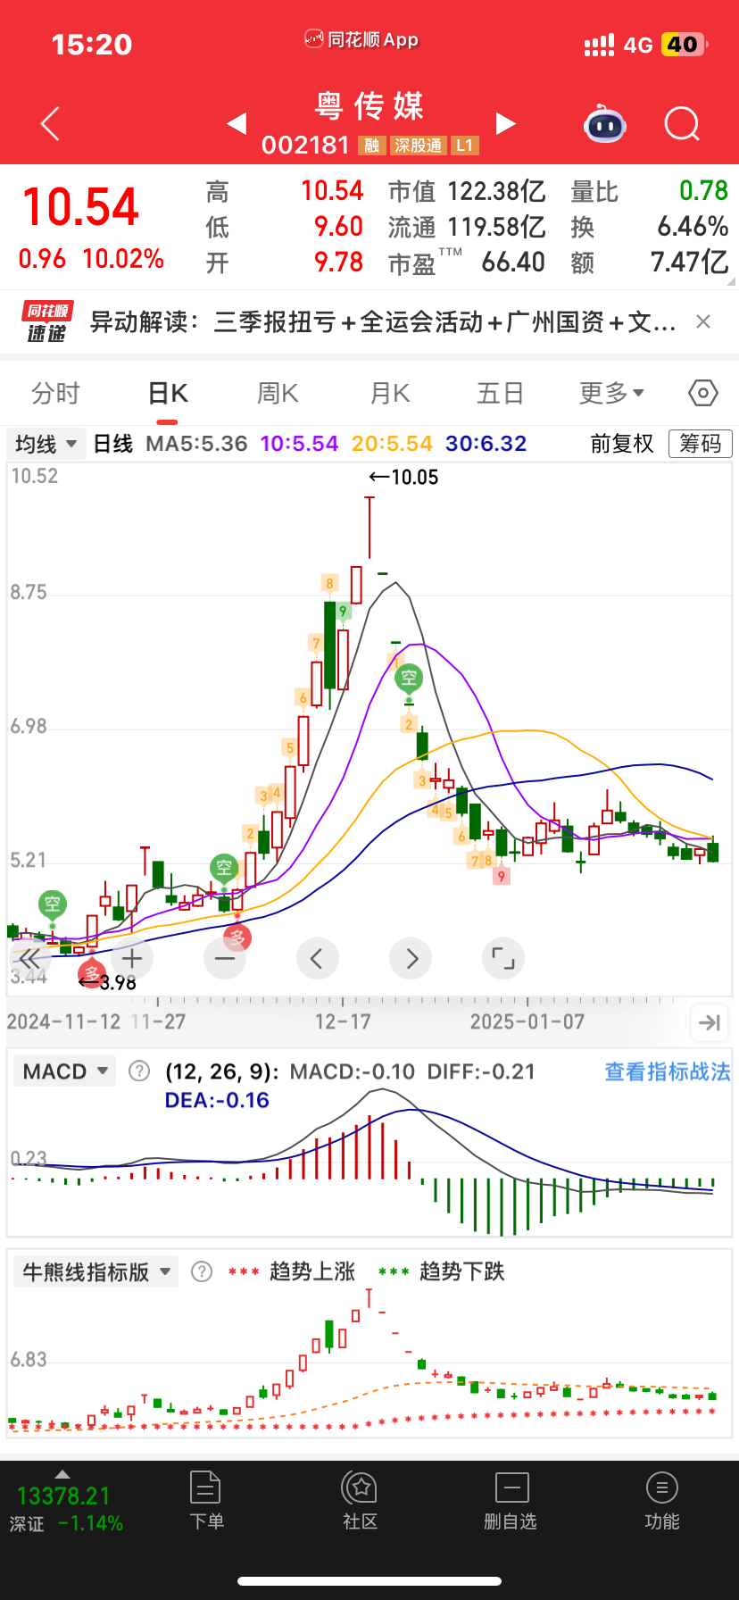Move chart left with left chevron
739x1600 pixels.
(x=317, y=959)
